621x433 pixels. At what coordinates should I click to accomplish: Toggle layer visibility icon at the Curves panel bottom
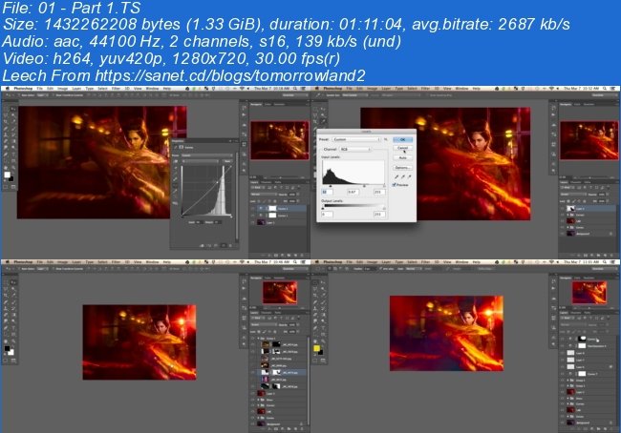(224, 245)
